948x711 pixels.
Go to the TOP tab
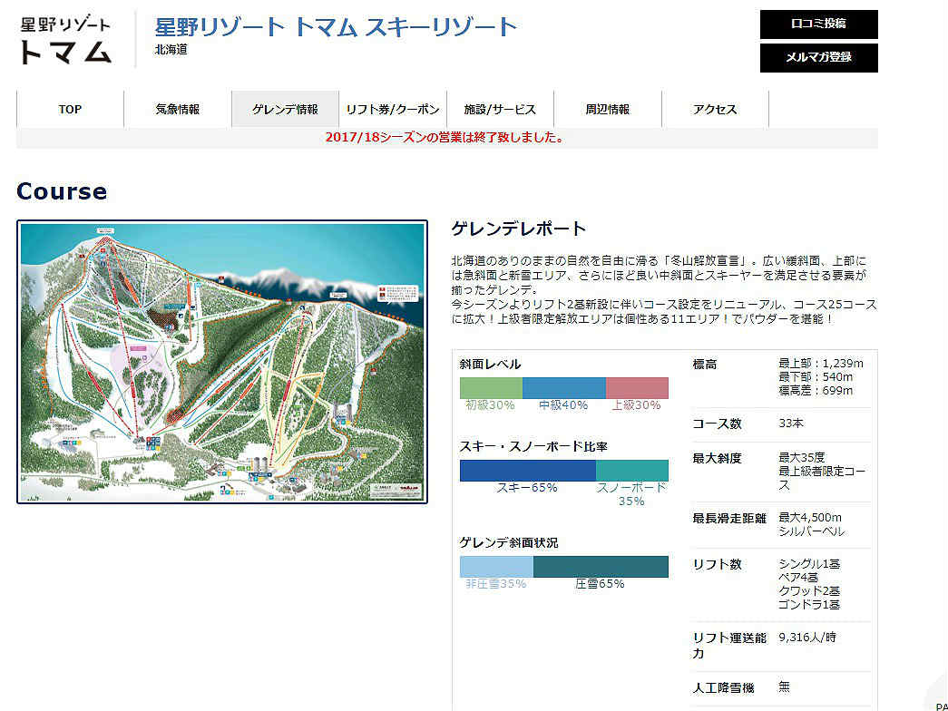pyautogui.click(x=70, y=110)
